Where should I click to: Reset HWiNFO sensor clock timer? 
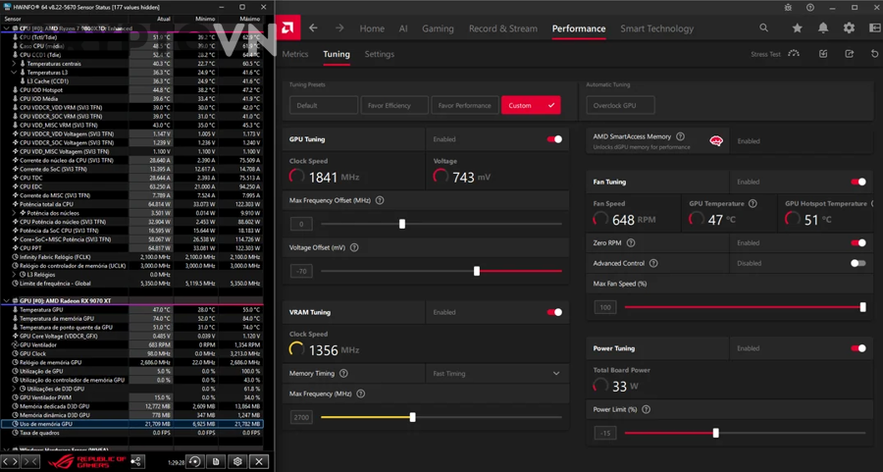pos(195,462)
